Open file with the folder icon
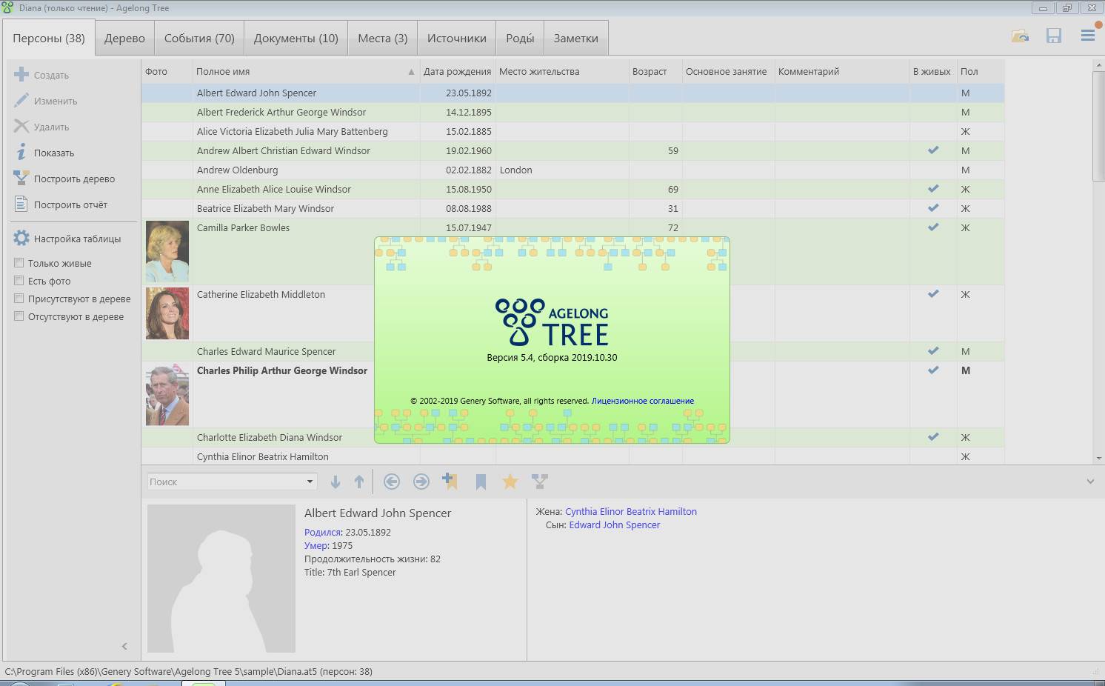Screen dimensions: 1105x686 [x=1020, y=36]
